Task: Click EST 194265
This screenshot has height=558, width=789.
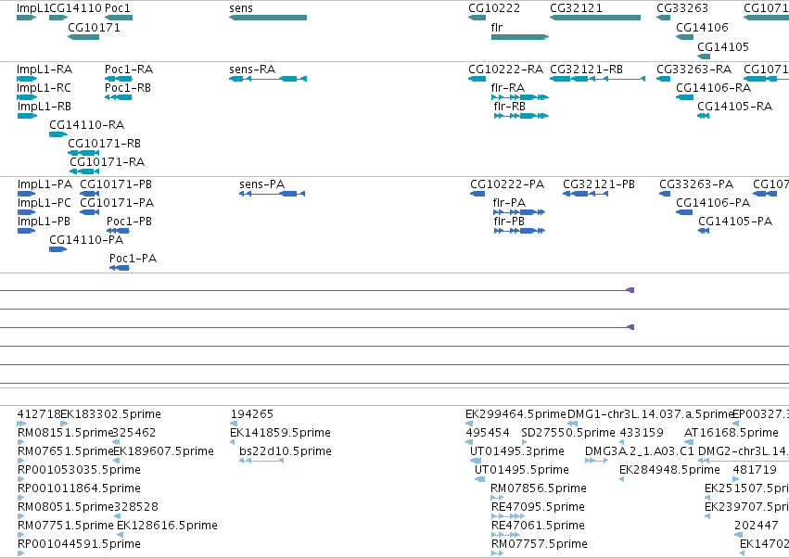Action: click(251, 414)
